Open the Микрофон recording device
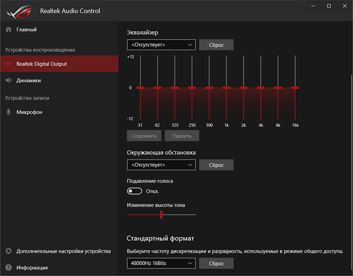 [x=59, y=112]
